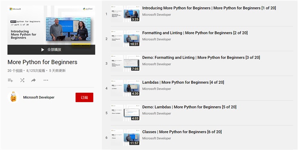This screenshot has height=150, width=298.
Task: Open Demo: Lambdas [5 of 20] video title
Action: point(189,107)
